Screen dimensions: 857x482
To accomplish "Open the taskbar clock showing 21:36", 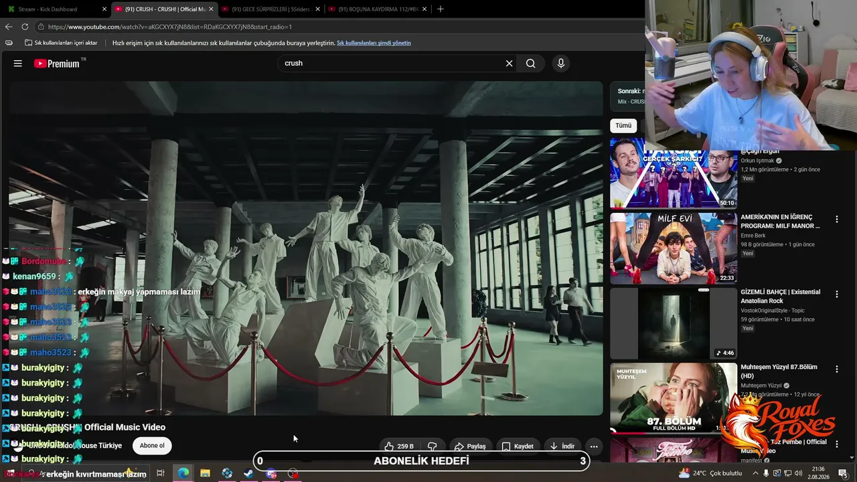I will pos(817,473).
